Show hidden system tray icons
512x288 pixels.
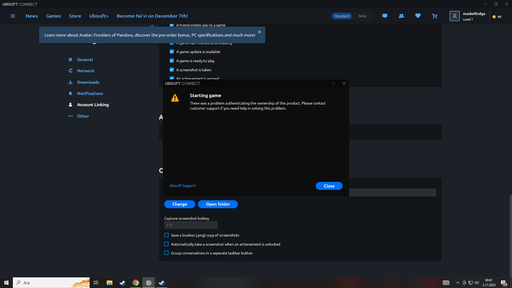pos(458,283)
